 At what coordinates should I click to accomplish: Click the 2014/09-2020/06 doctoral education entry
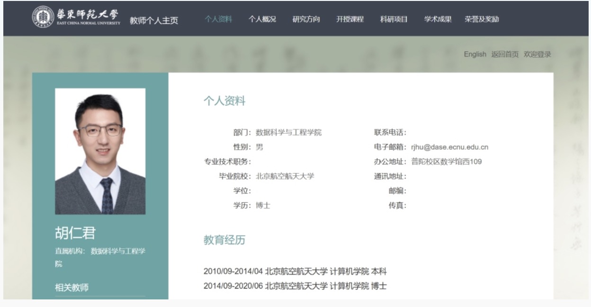click(295, 286)
